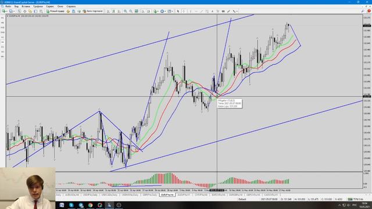Screen dimensions: 372x209
Task: Switch to the EURCHFe,H4 chart tab
Action: point(219,195)
